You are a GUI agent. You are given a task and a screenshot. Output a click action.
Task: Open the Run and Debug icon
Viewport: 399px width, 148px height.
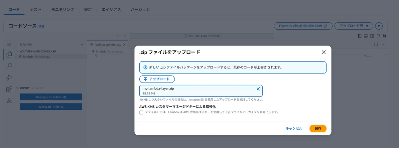pos(9,77)
